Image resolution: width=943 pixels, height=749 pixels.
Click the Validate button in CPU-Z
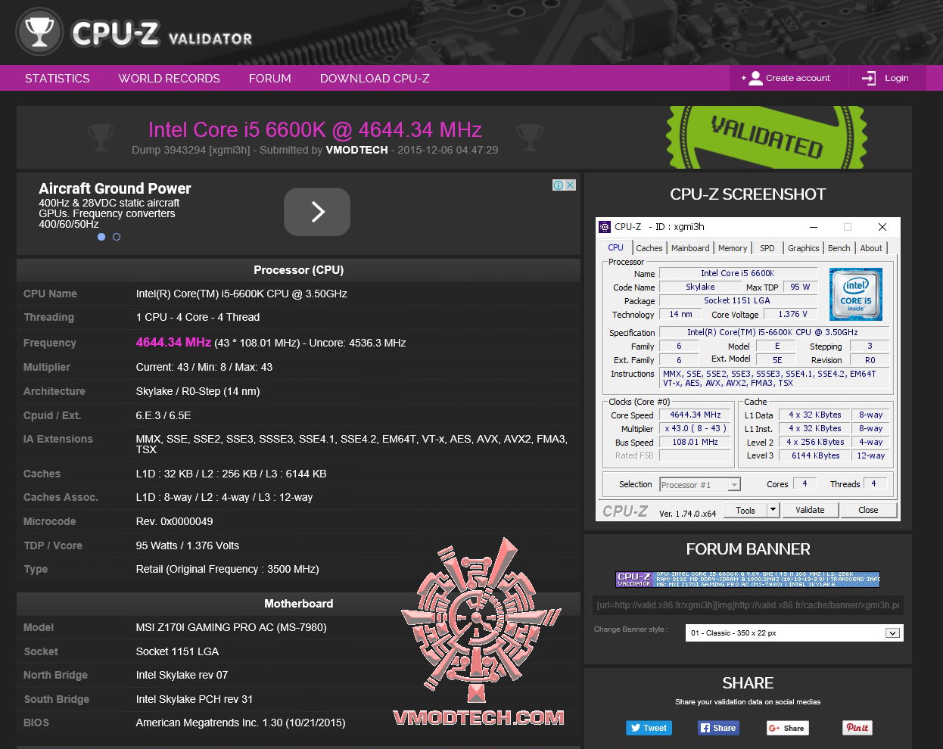point(810,511)
